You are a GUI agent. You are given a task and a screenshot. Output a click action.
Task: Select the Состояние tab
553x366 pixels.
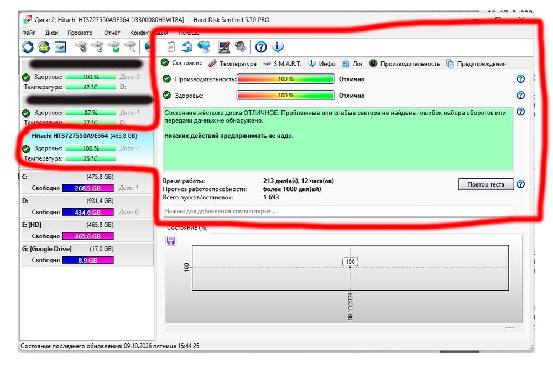pos(182,63)
